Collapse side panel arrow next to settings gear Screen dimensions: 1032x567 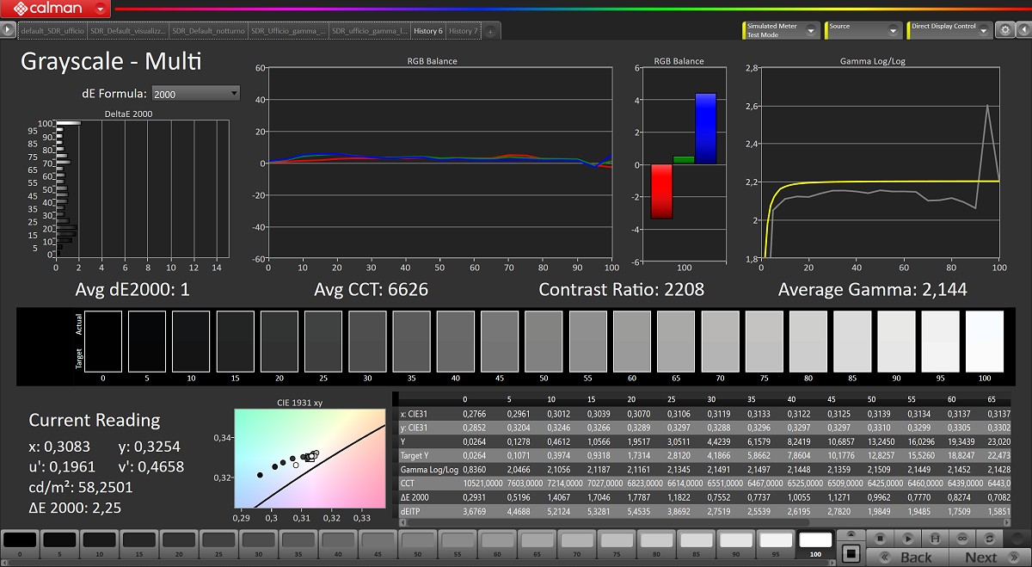click(x=1023, y=30)
